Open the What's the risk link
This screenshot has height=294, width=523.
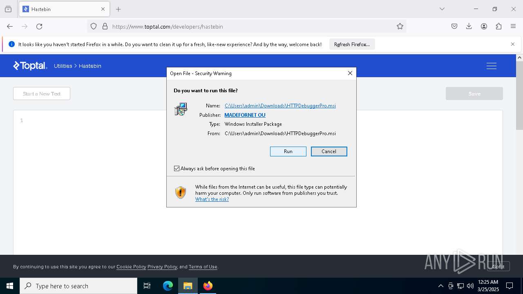tap(212, 199)
